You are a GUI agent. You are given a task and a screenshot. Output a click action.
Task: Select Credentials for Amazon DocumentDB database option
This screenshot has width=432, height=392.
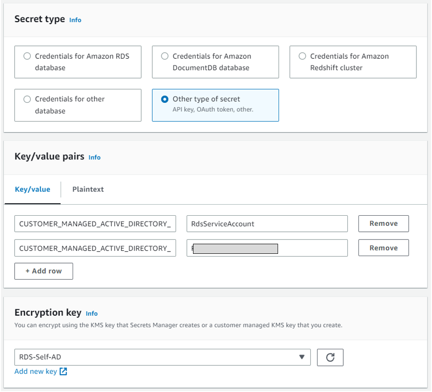coord(165,56)
